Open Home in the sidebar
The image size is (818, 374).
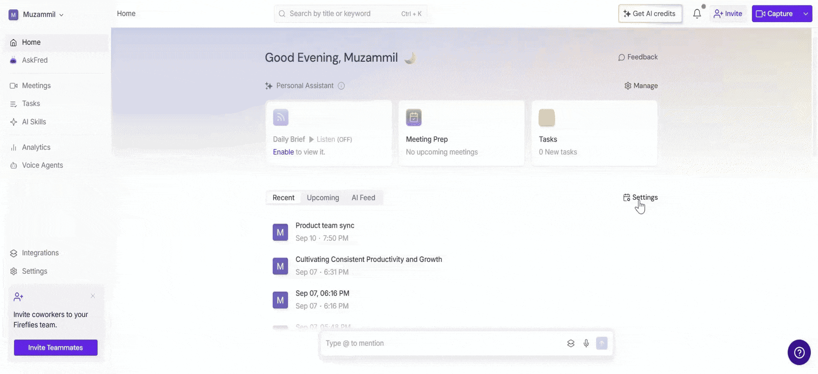[x=57, y=43]
